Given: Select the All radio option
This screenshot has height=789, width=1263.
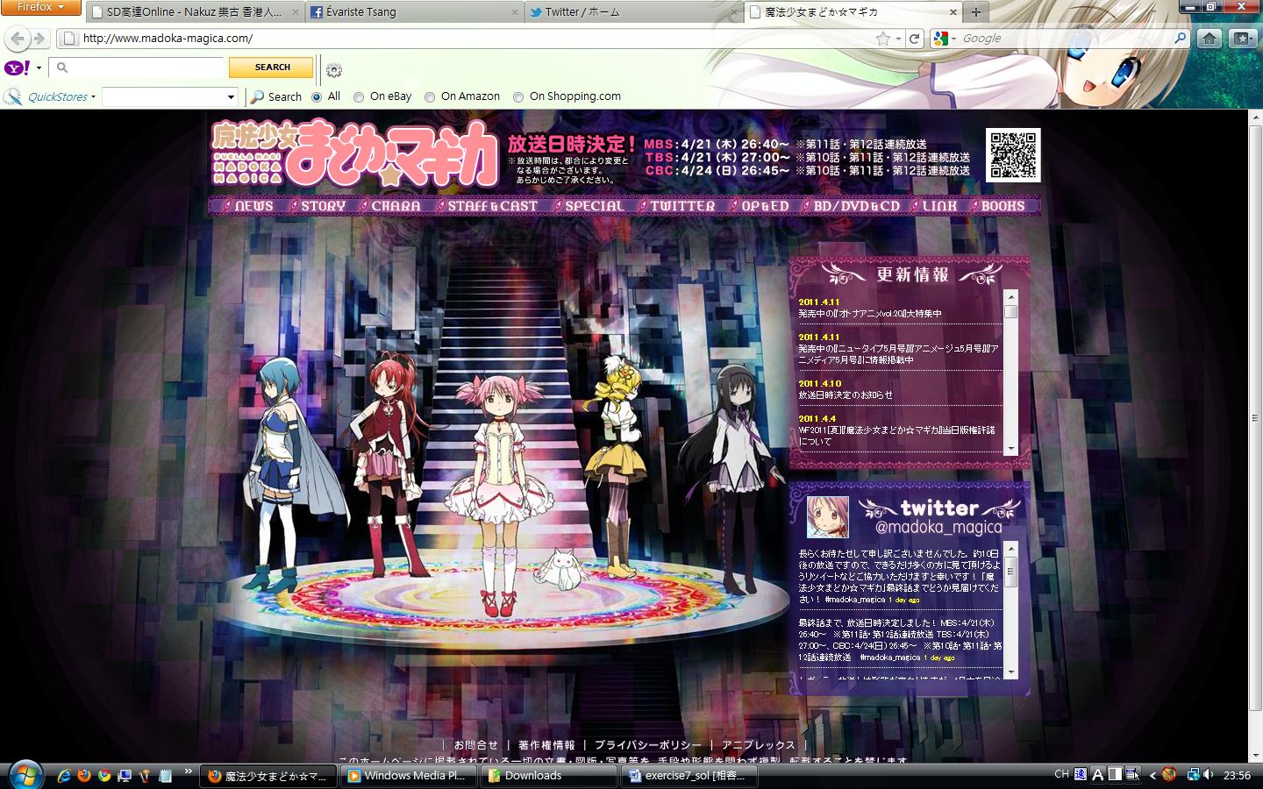Looking at the screenshot, I should click(x=317, y=96).
